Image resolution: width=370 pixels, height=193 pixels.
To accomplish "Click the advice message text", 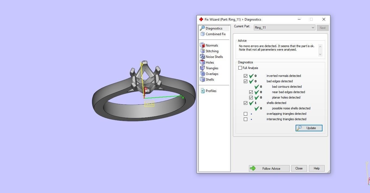I will [x=276, y=48].
